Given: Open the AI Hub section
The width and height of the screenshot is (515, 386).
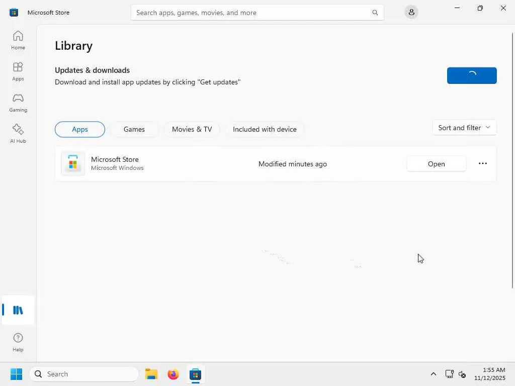Looking at the screenshot, I should (x=18, y=134).
